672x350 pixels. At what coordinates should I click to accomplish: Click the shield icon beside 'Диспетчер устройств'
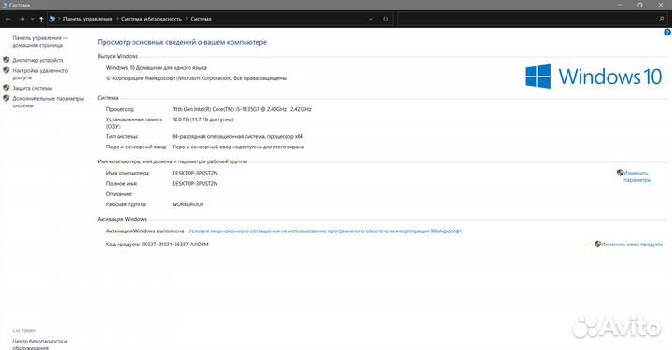[6, 60]
